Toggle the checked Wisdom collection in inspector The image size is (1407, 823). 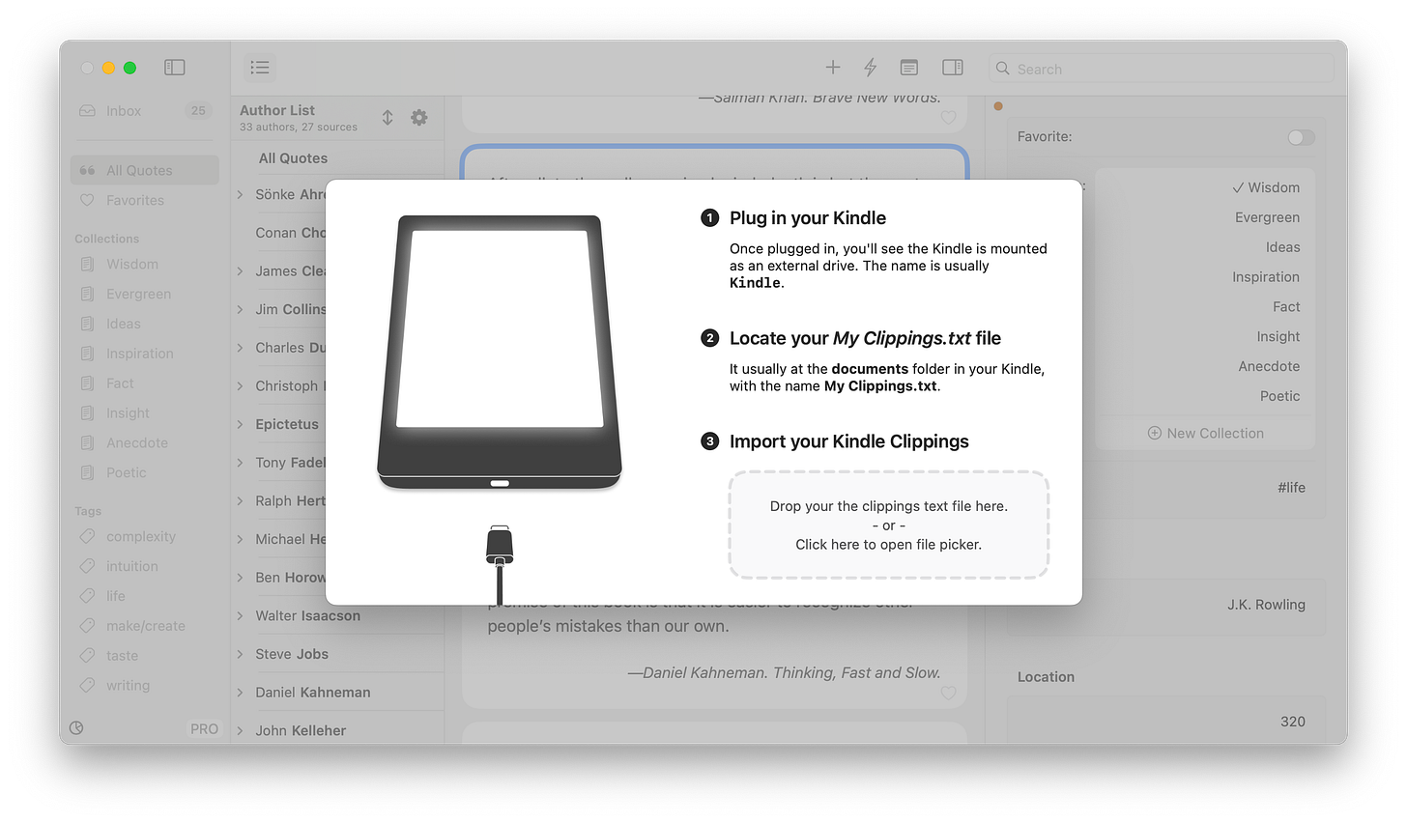(x=1266, y=187)
